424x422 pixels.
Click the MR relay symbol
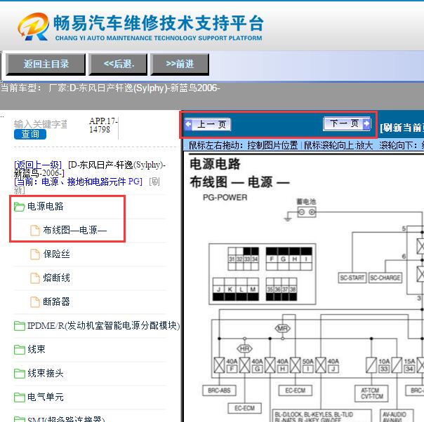point(282,329)
